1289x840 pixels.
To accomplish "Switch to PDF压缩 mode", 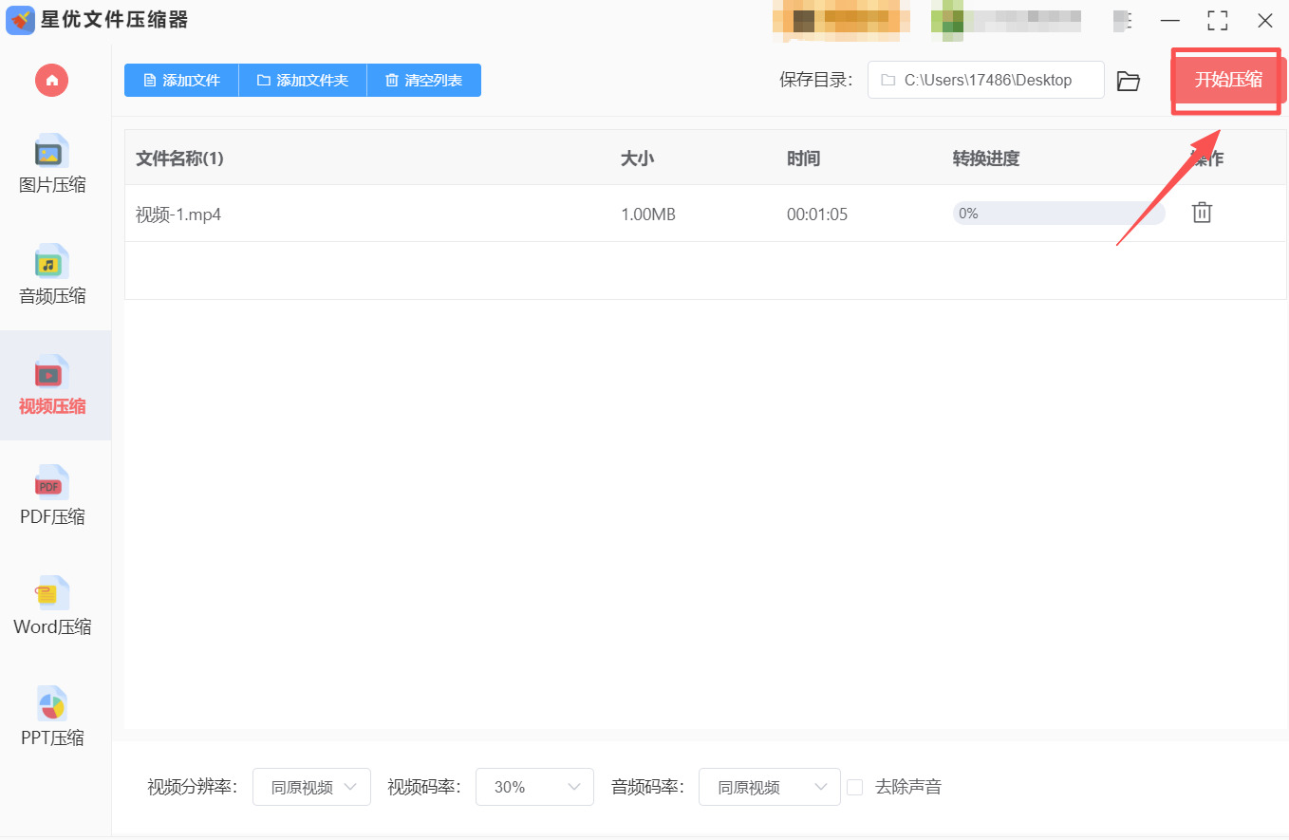I will pos(51,497).
